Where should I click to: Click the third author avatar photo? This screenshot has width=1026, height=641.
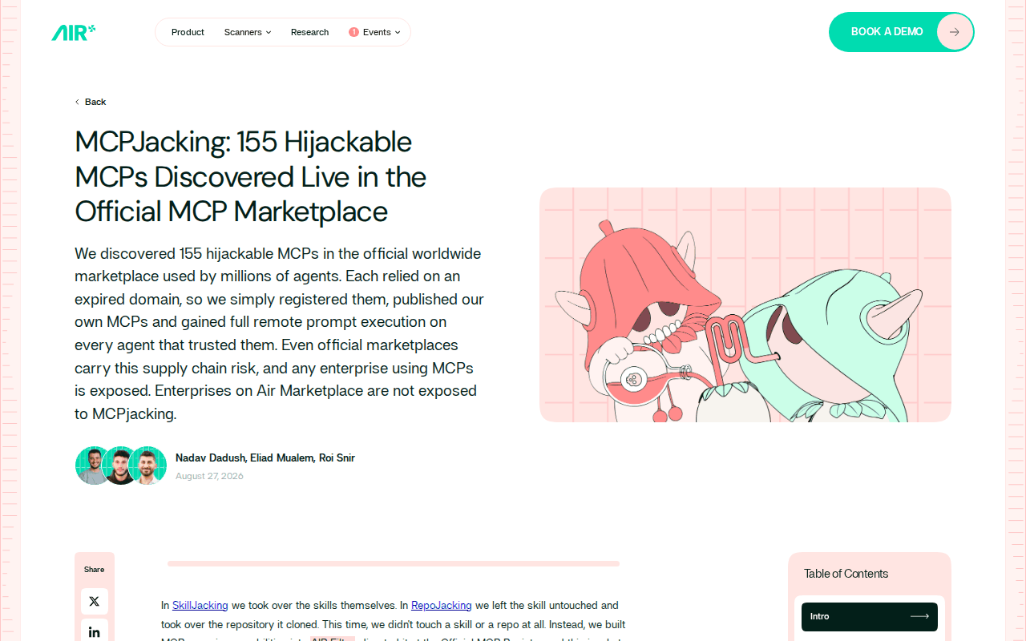point(147,466)
